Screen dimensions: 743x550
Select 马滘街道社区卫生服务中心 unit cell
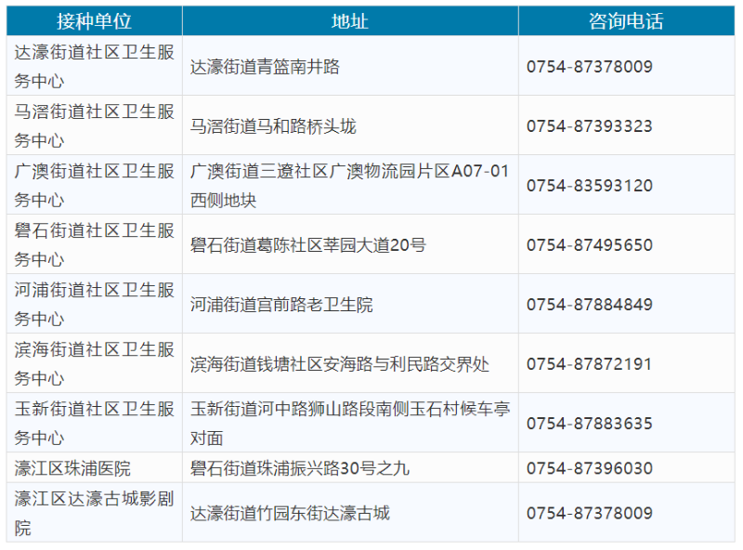94,125
